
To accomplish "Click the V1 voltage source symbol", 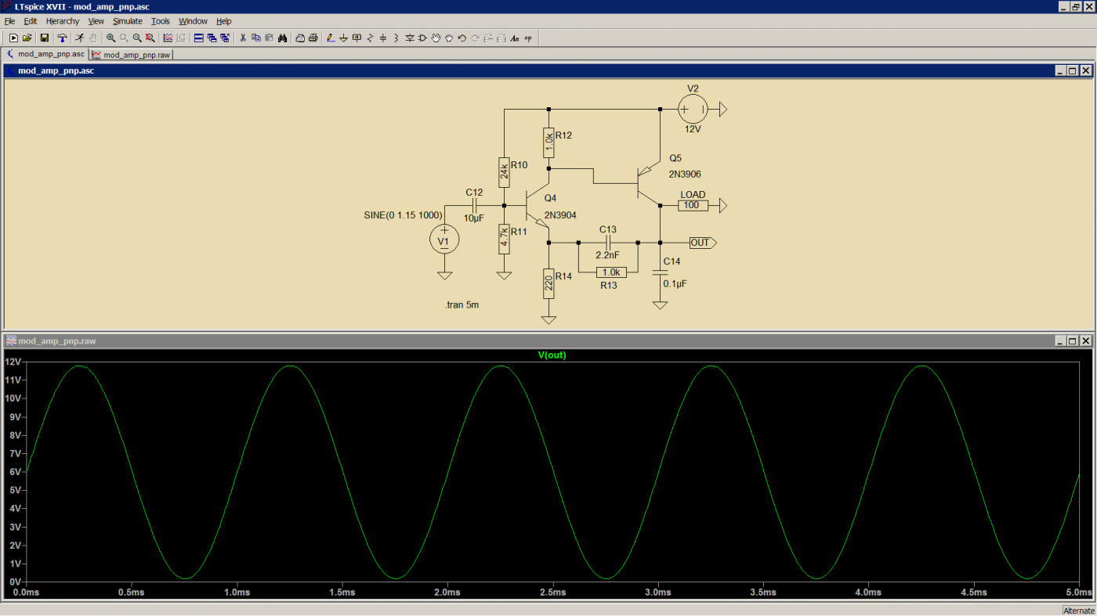I will (444, 240).
